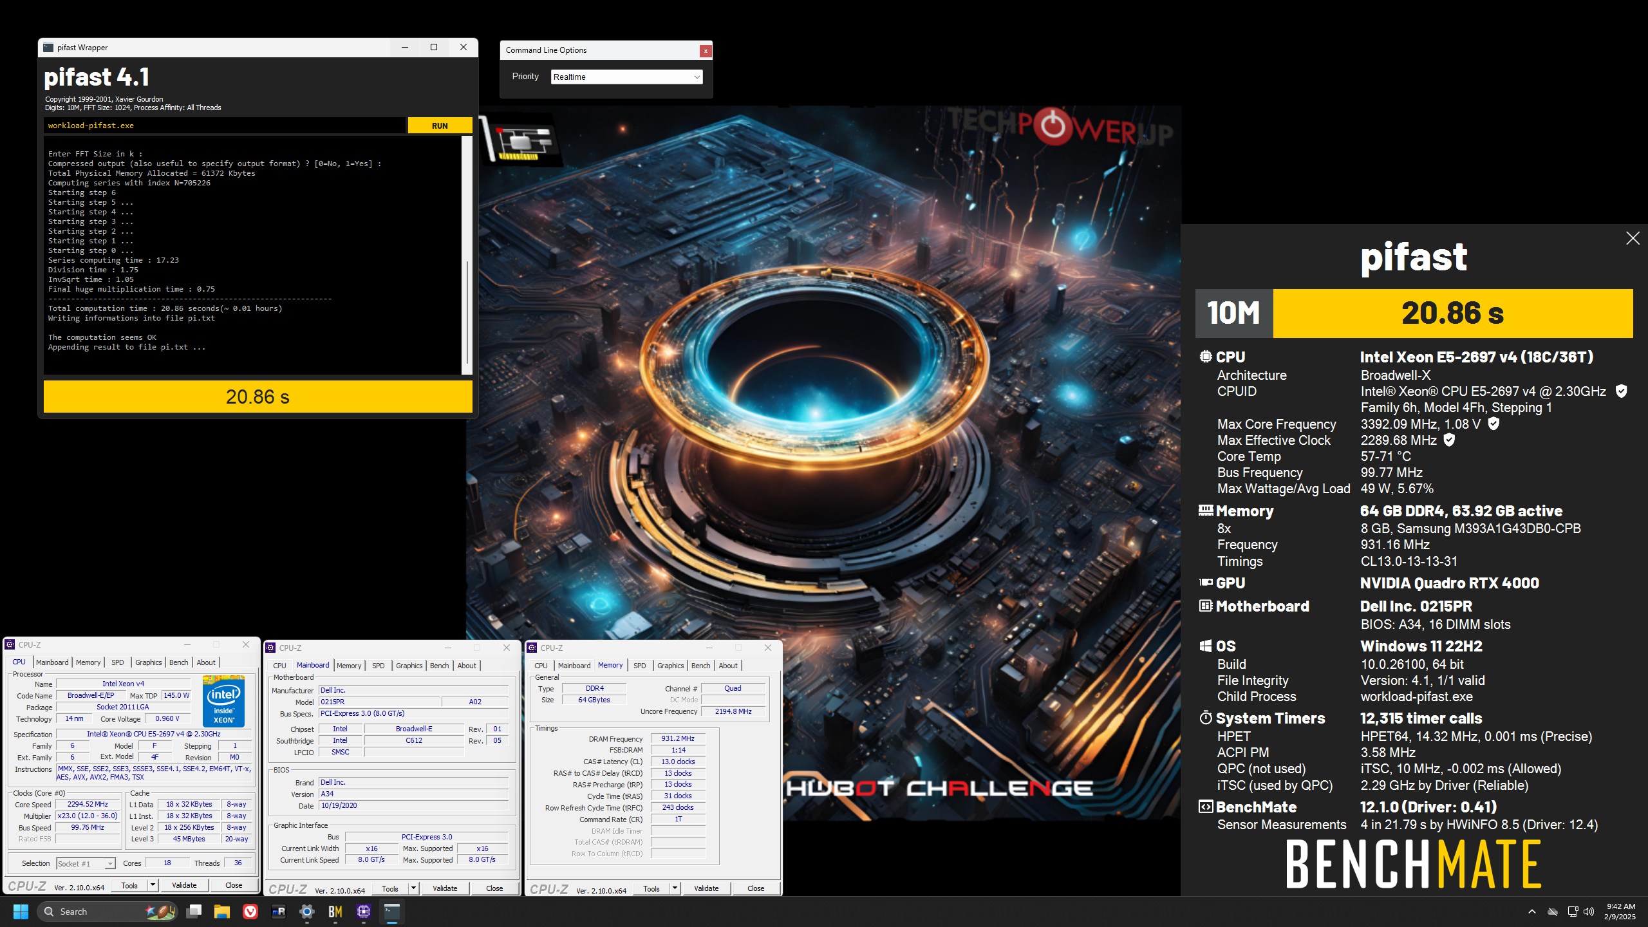Click the BIOS Date 10/19/2020 field

(413, 805)
